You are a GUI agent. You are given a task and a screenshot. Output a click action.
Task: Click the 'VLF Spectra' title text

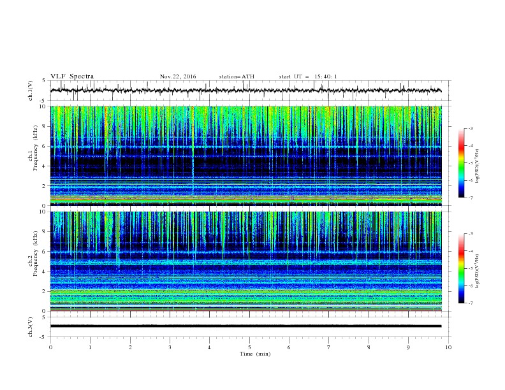click(72, 76)
